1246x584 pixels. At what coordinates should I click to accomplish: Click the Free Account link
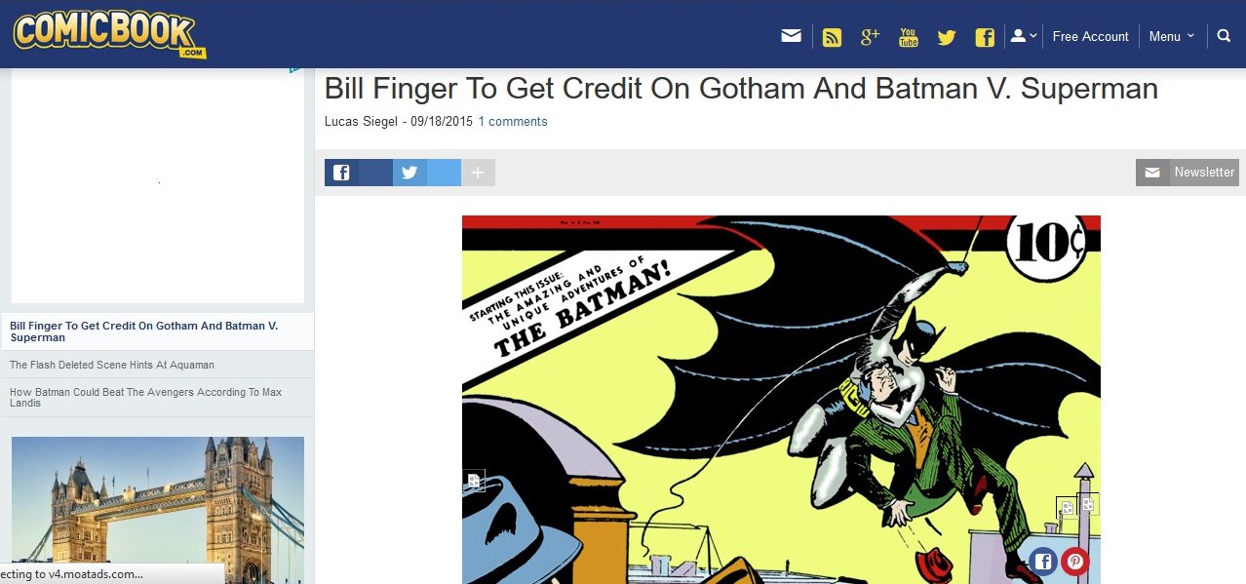(1090, 36)
